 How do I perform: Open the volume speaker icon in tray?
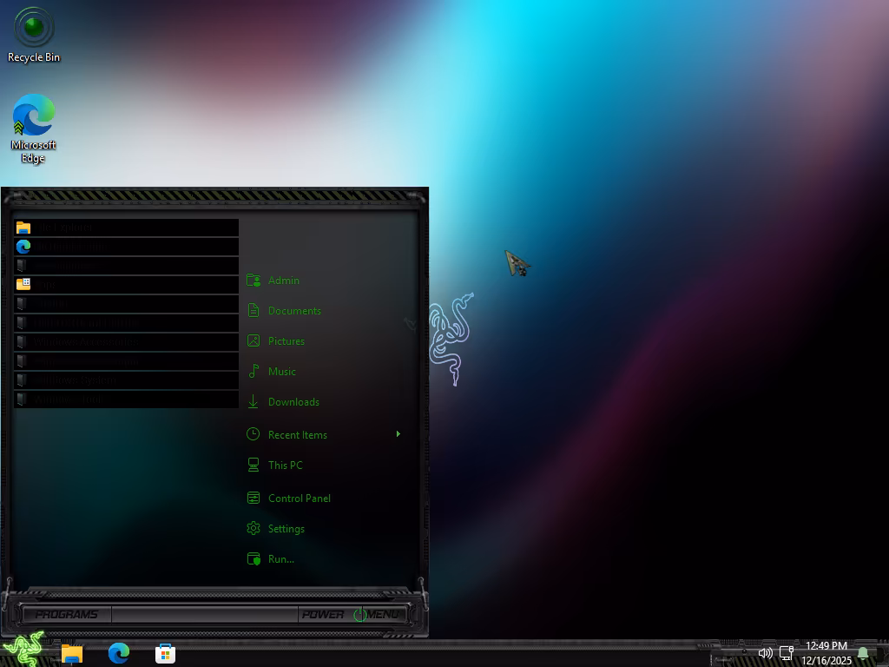pos(765,653)
